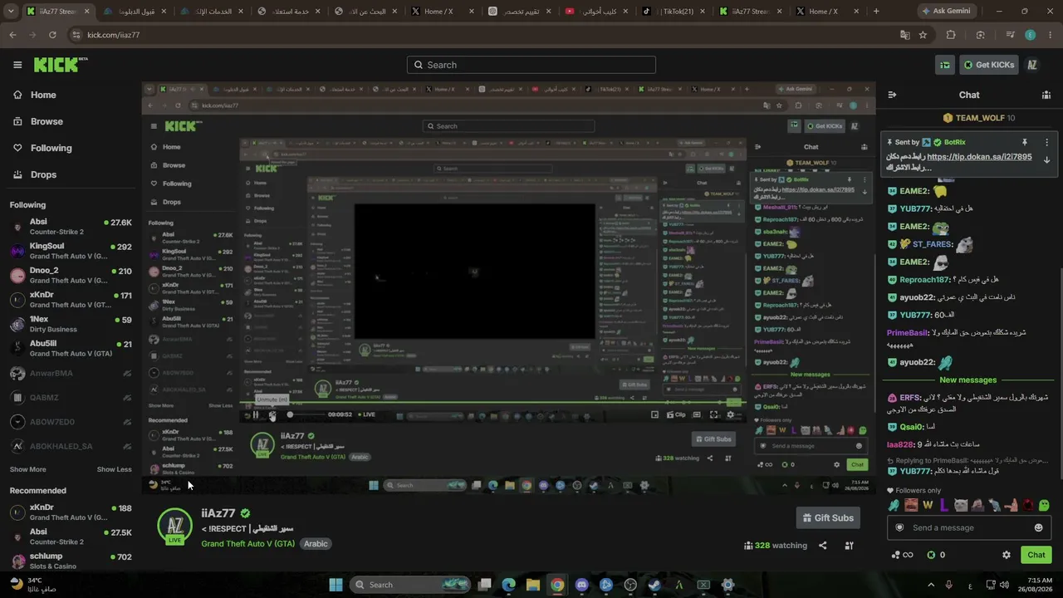Toggle fullscreen in the player
The image size is (1063, 598).
[x=713, y=414]
